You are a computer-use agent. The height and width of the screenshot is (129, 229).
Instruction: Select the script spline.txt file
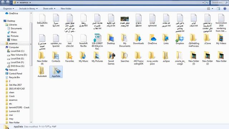coord(152,20)
